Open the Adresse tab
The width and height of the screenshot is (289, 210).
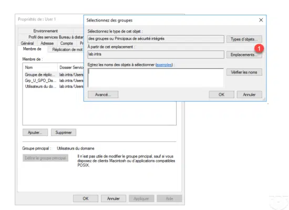pyautogui.click(x=47, y=43)
